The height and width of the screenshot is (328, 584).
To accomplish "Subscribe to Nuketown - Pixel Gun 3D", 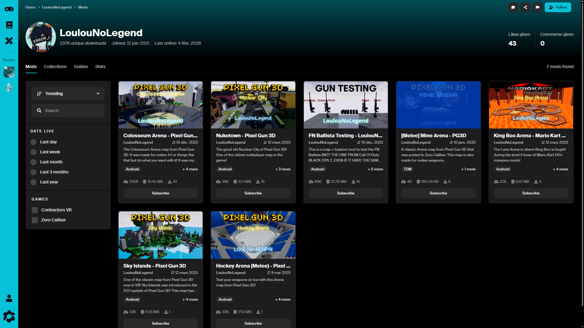I will tap(253, 193).
